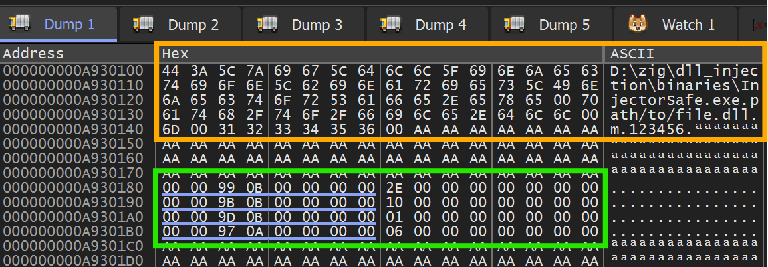
Task: Click hex byte 9B in row A930190
Action: pyautogui.click(x=227, y=203)
